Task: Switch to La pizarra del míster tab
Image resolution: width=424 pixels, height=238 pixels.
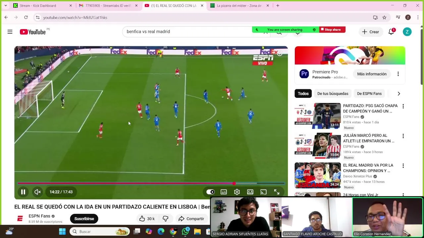Action: point(239,6)
